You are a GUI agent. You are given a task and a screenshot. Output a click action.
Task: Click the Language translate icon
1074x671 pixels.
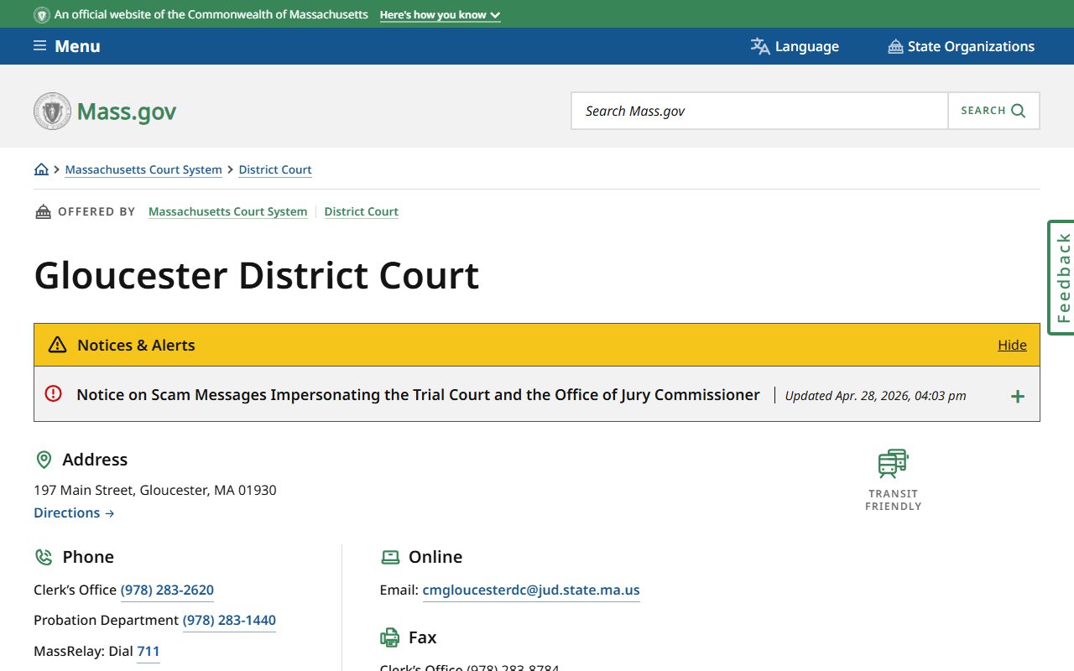click(x=760, y=46)
